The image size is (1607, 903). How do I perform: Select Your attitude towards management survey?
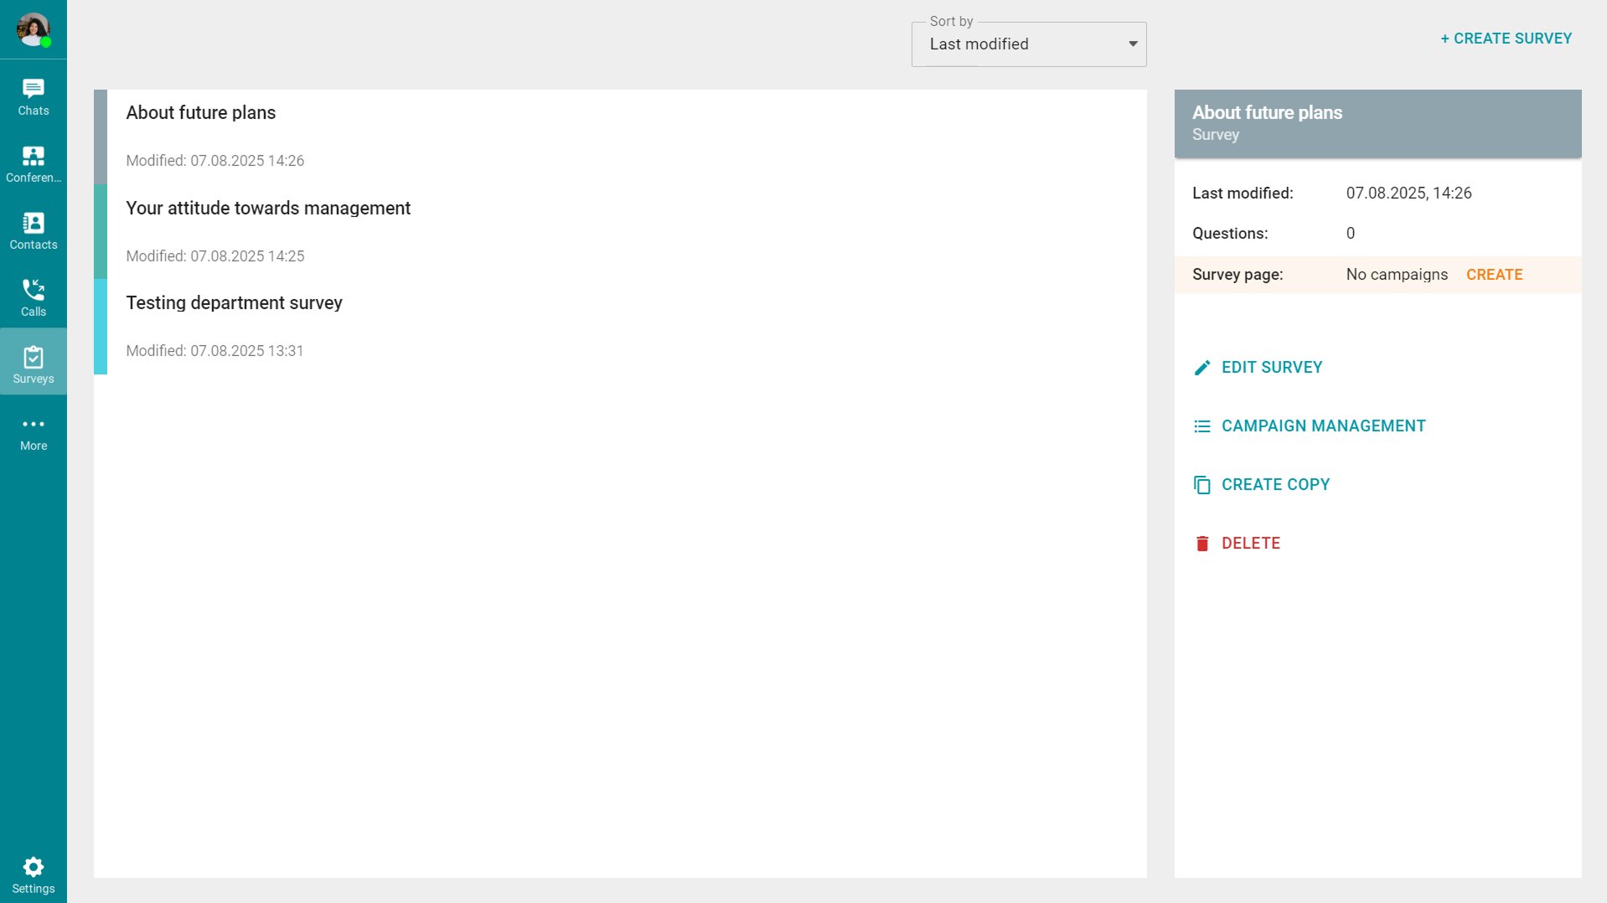(x=268, y=209)
